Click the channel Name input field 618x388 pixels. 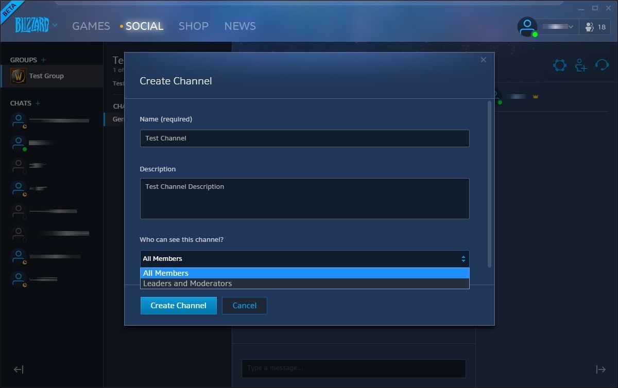(x=304, y=138)
